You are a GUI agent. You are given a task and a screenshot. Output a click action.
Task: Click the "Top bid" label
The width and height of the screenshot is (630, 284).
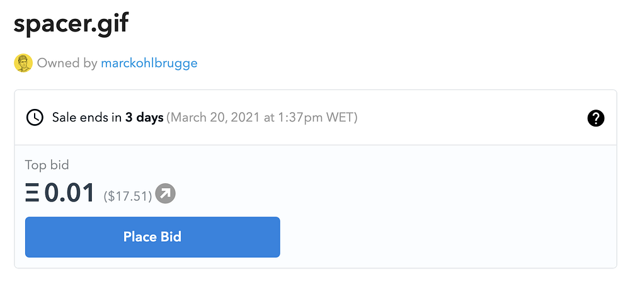47,166
